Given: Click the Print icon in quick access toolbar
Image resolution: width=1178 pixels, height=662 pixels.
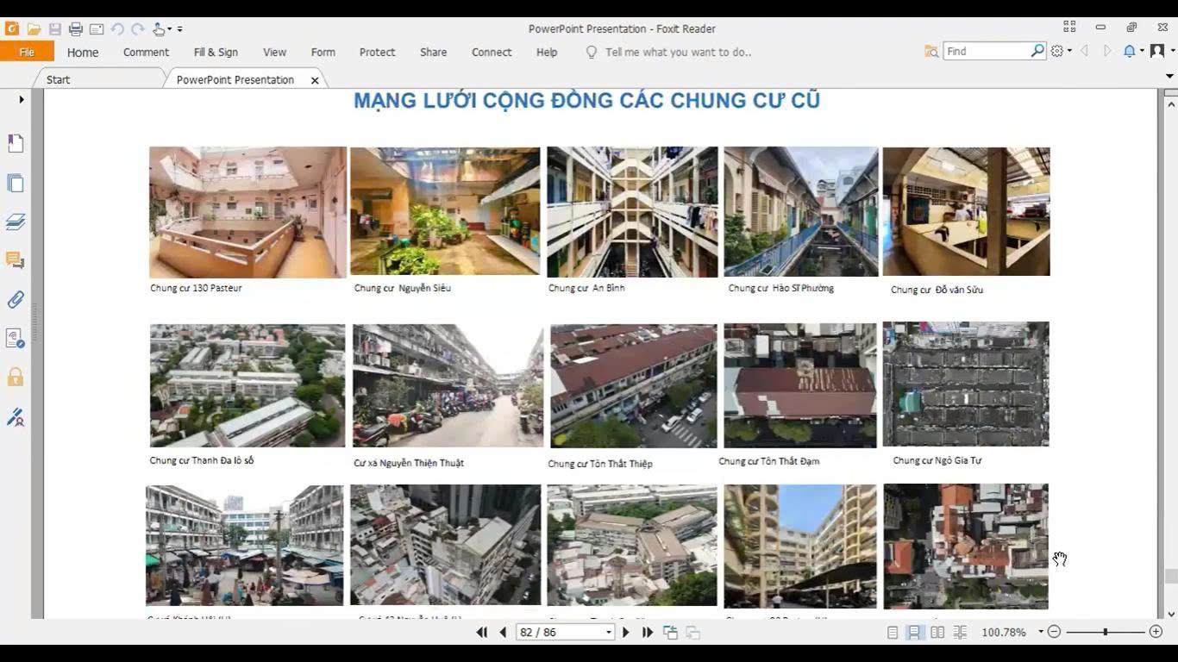Looking at the screenshot, I should pyautogui.click(x=75, y=29).
